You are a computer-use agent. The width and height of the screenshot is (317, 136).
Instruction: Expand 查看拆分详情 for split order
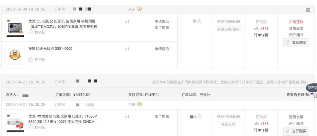pos(298,95)
